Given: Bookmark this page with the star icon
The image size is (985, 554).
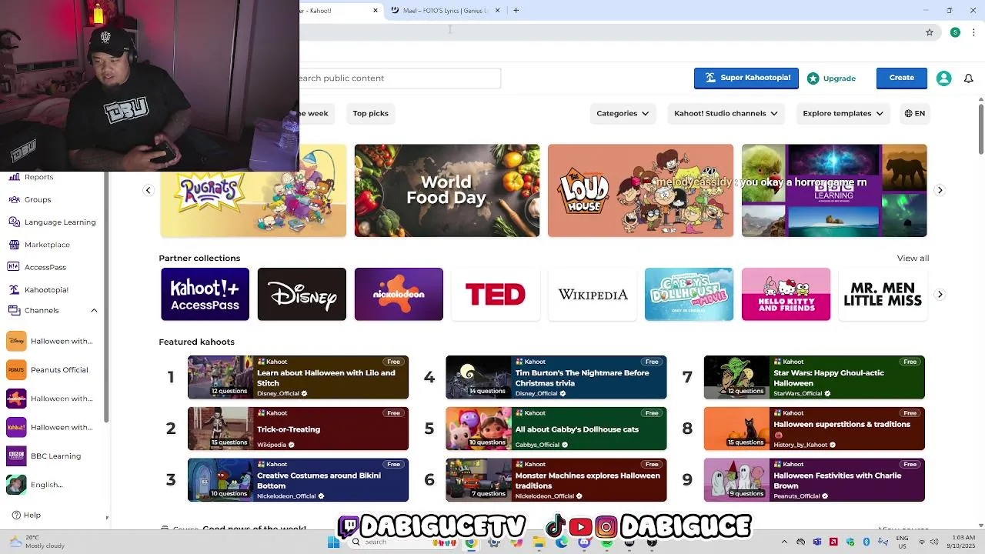Looking at the screenshot, I should point(930,32).
